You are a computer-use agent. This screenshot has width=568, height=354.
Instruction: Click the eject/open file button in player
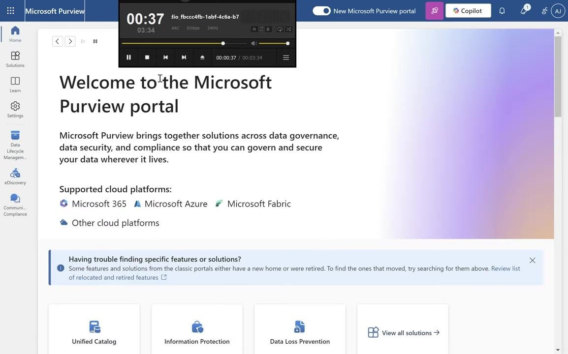[202, 57]
